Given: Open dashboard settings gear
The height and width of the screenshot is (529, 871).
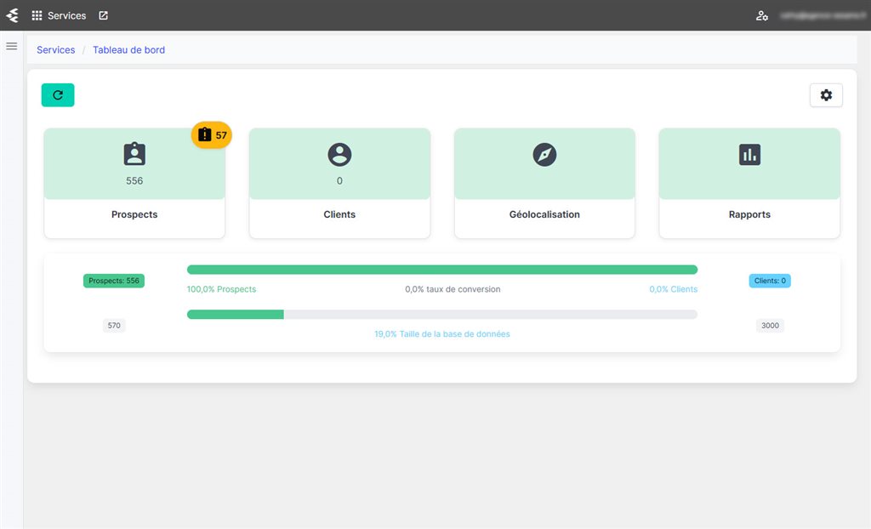Looking at the screenshot, I should pyautogui.click(x=826, y=95).
